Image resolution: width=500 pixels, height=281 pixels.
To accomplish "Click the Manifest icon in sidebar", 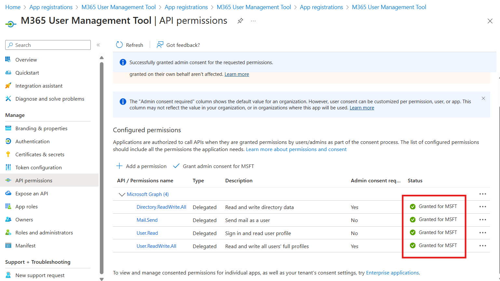I will (x=8, y=246).
